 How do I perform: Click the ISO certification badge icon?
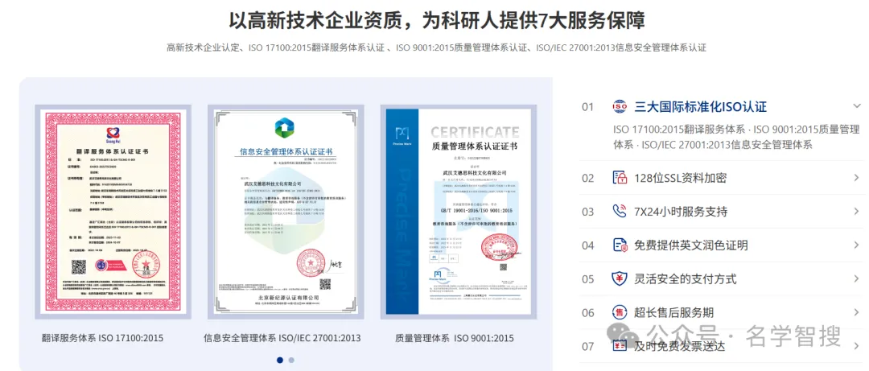[620, 107]
